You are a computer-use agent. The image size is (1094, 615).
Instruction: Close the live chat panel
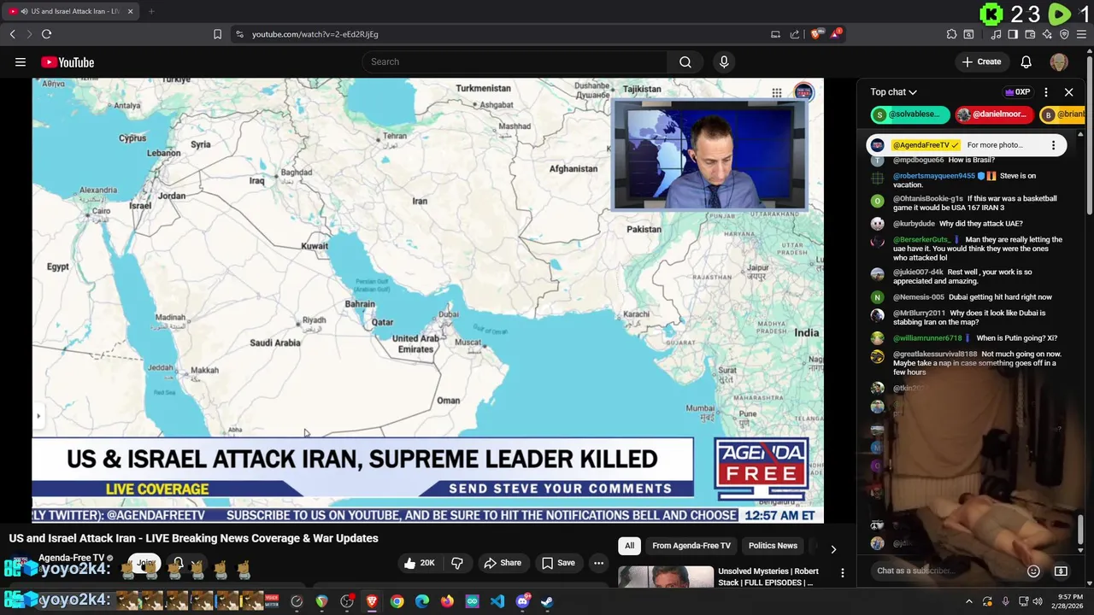pyautogui.click(x=1068, y=92)
